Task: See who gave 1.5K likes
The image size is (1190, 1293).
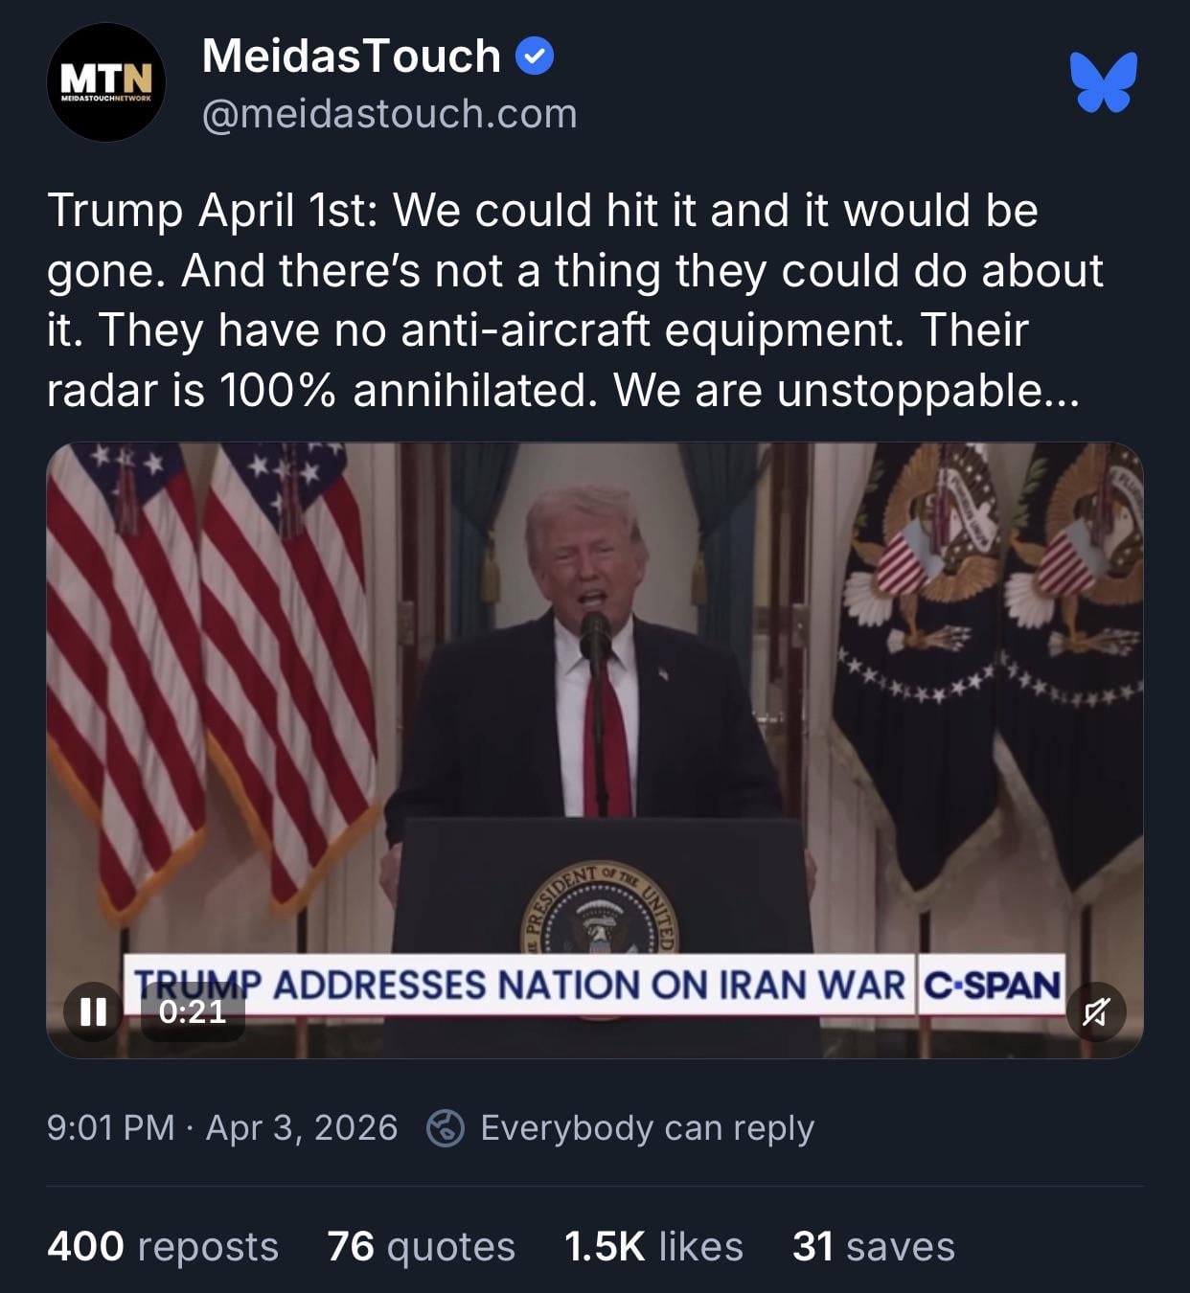Action: [653, 1246]
